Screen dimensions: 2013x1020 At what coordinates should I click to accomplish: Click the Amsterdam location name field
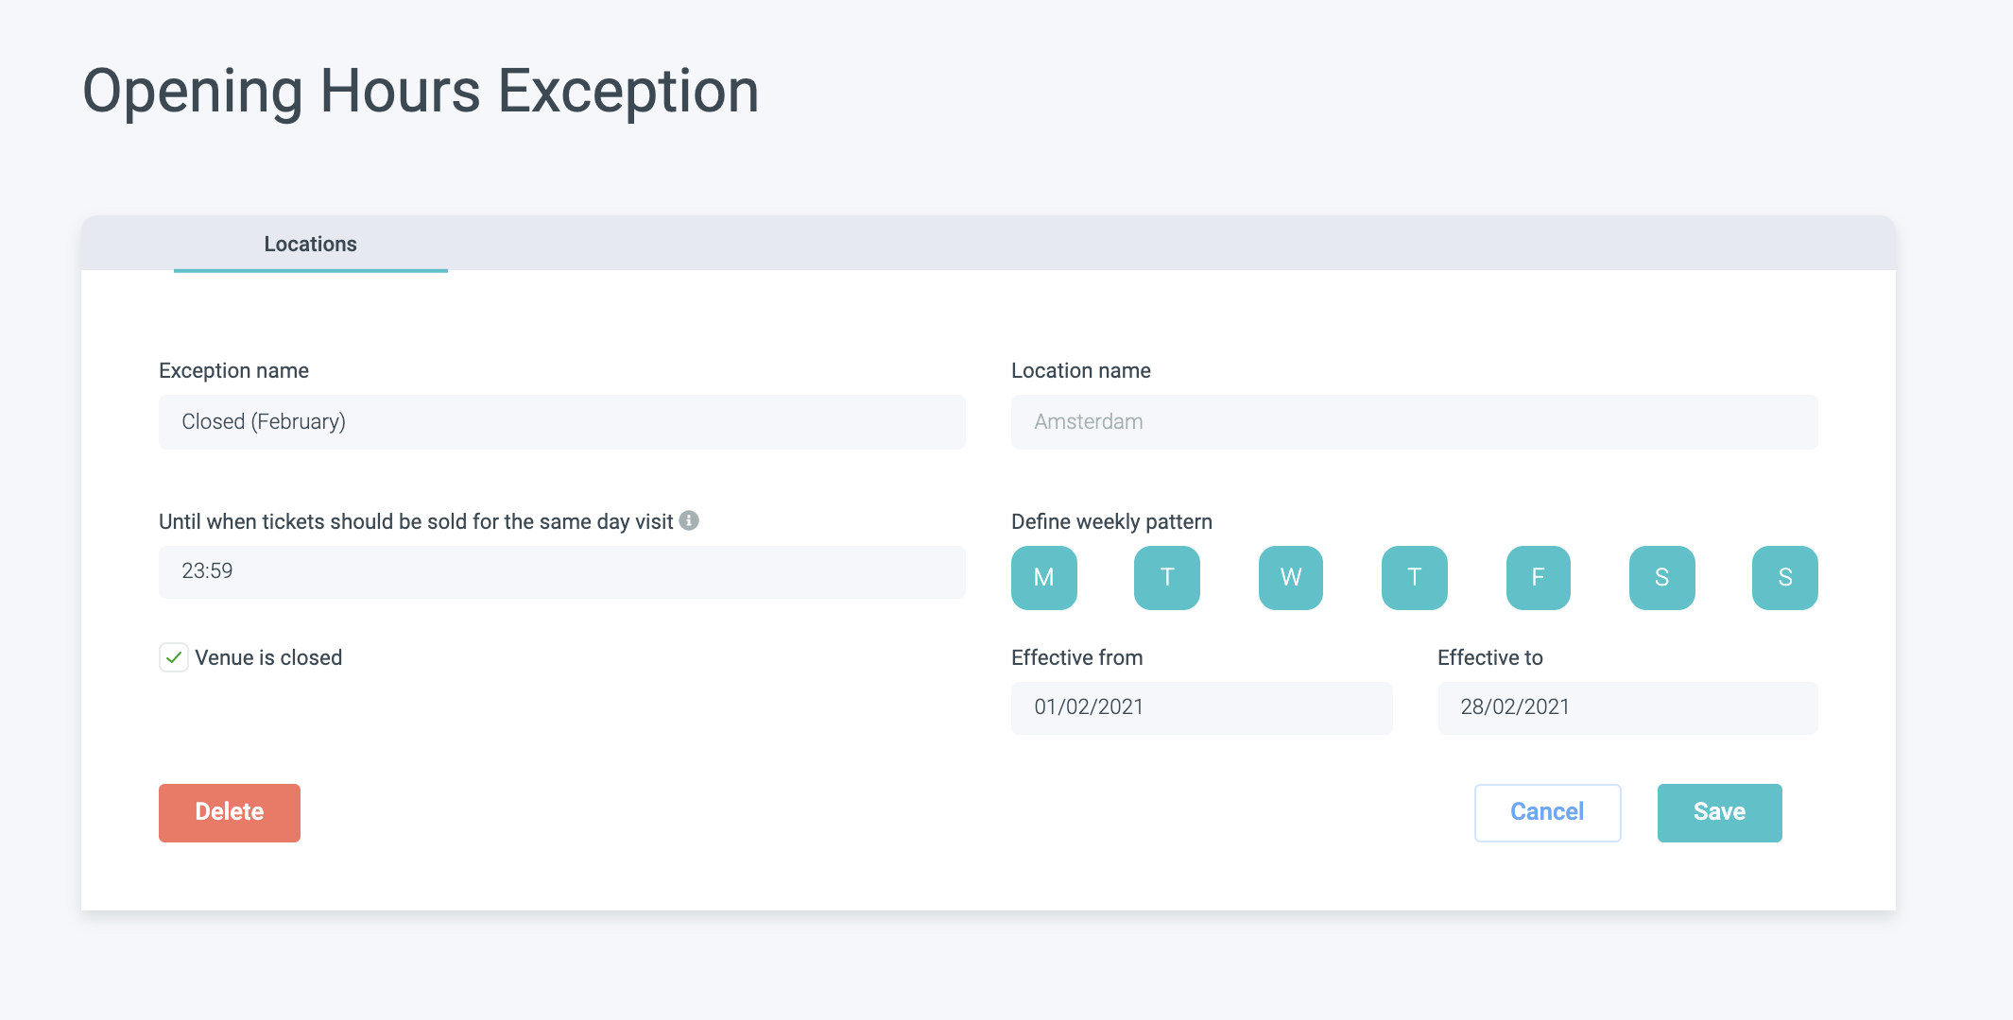coord(1414,421)
